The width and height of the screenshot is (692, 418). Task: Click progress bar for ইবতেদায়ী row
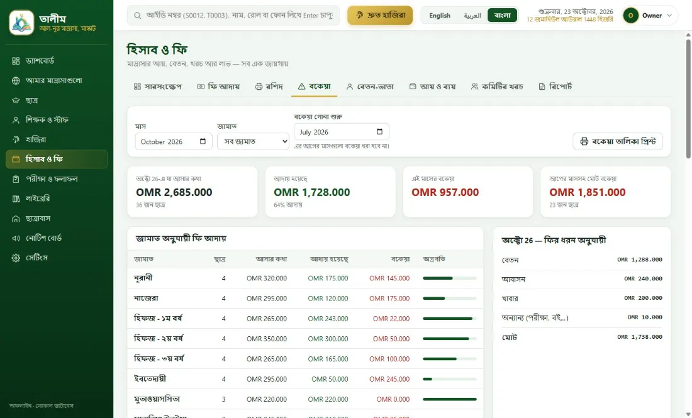tap(450, 379)
